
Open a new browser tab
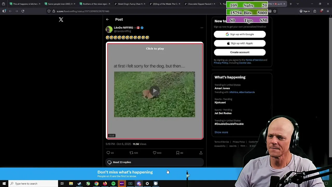[x=291, y=4]
